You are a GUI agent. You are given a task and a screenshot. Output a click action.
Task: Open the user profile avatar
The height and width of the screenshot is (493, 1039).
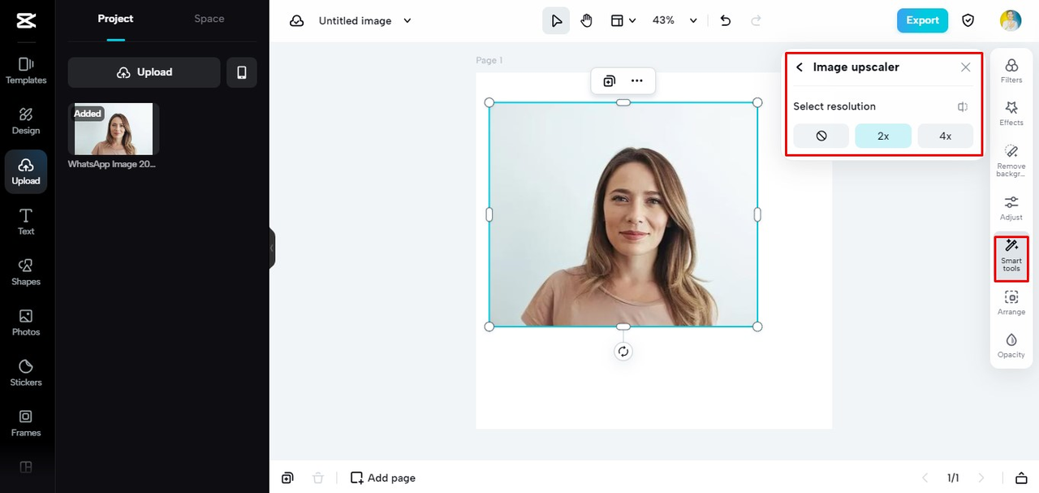[x=1011, y=20]
